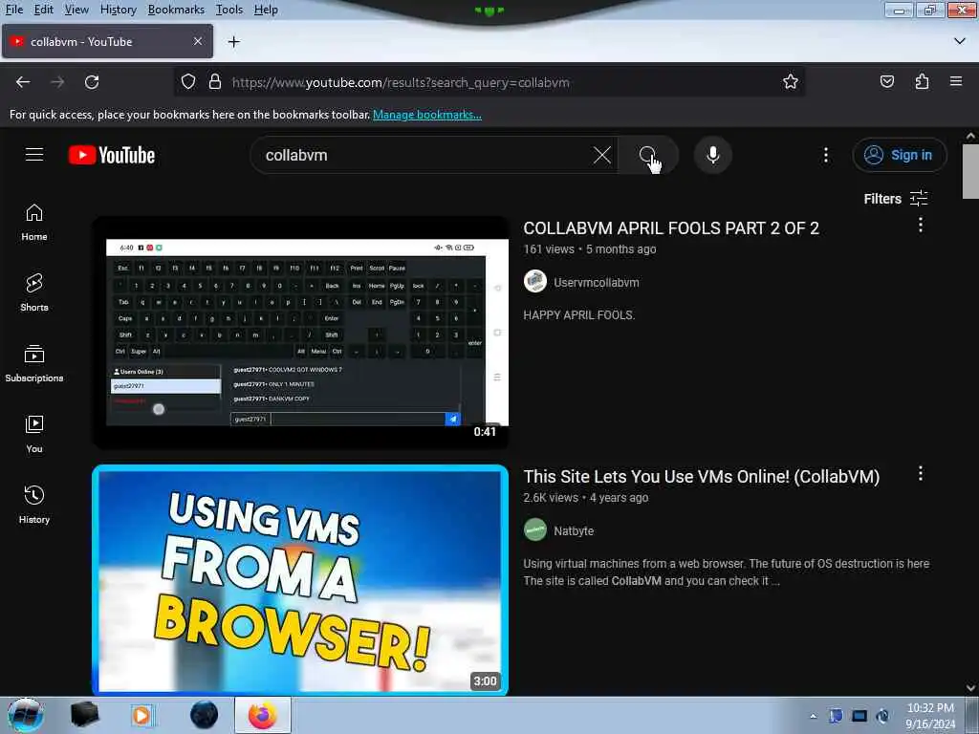Open the Bookmarks menu
Viewport: 979px width, 734px height.
pos(176,10)
